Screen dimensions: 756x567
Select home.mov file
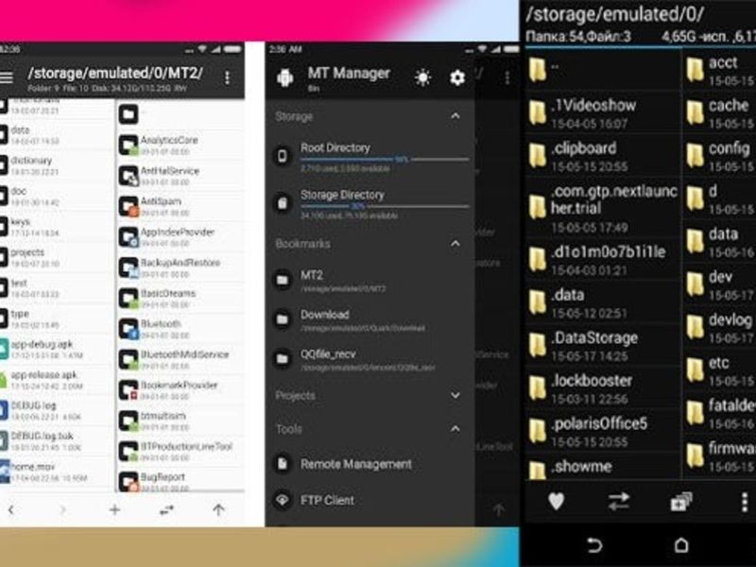point(57,471)
